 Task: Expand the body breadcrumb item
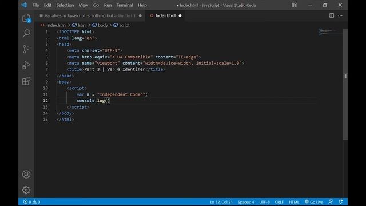pyautogui.click(x=100, y=25)
